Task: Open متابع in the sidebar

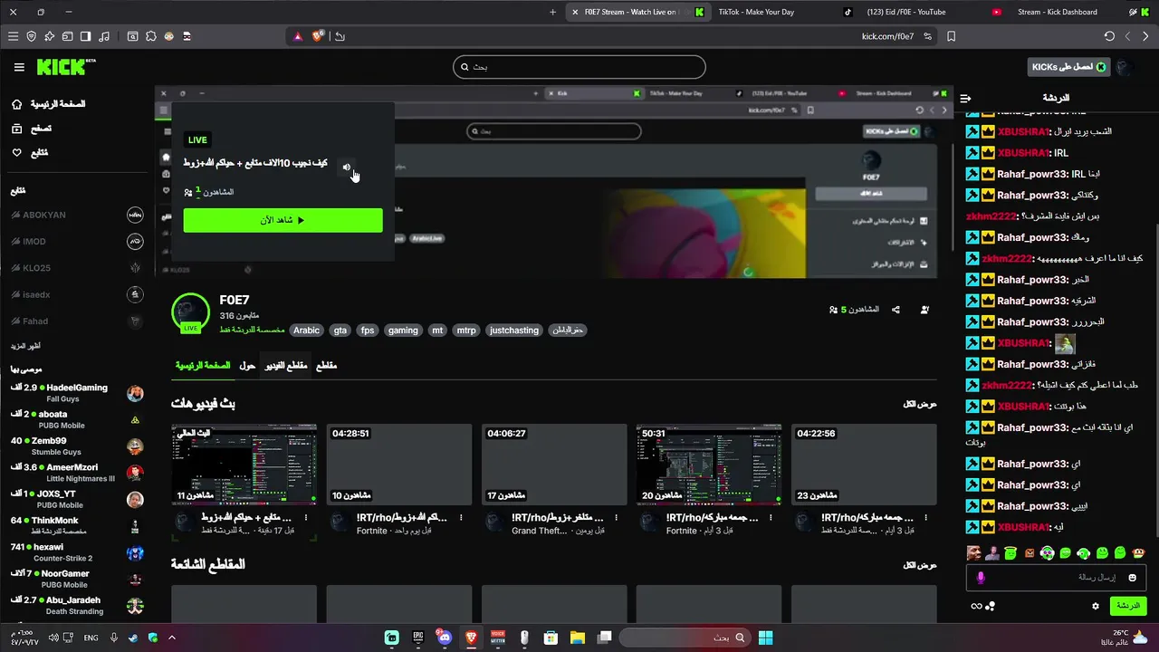Action: (30, 152)
